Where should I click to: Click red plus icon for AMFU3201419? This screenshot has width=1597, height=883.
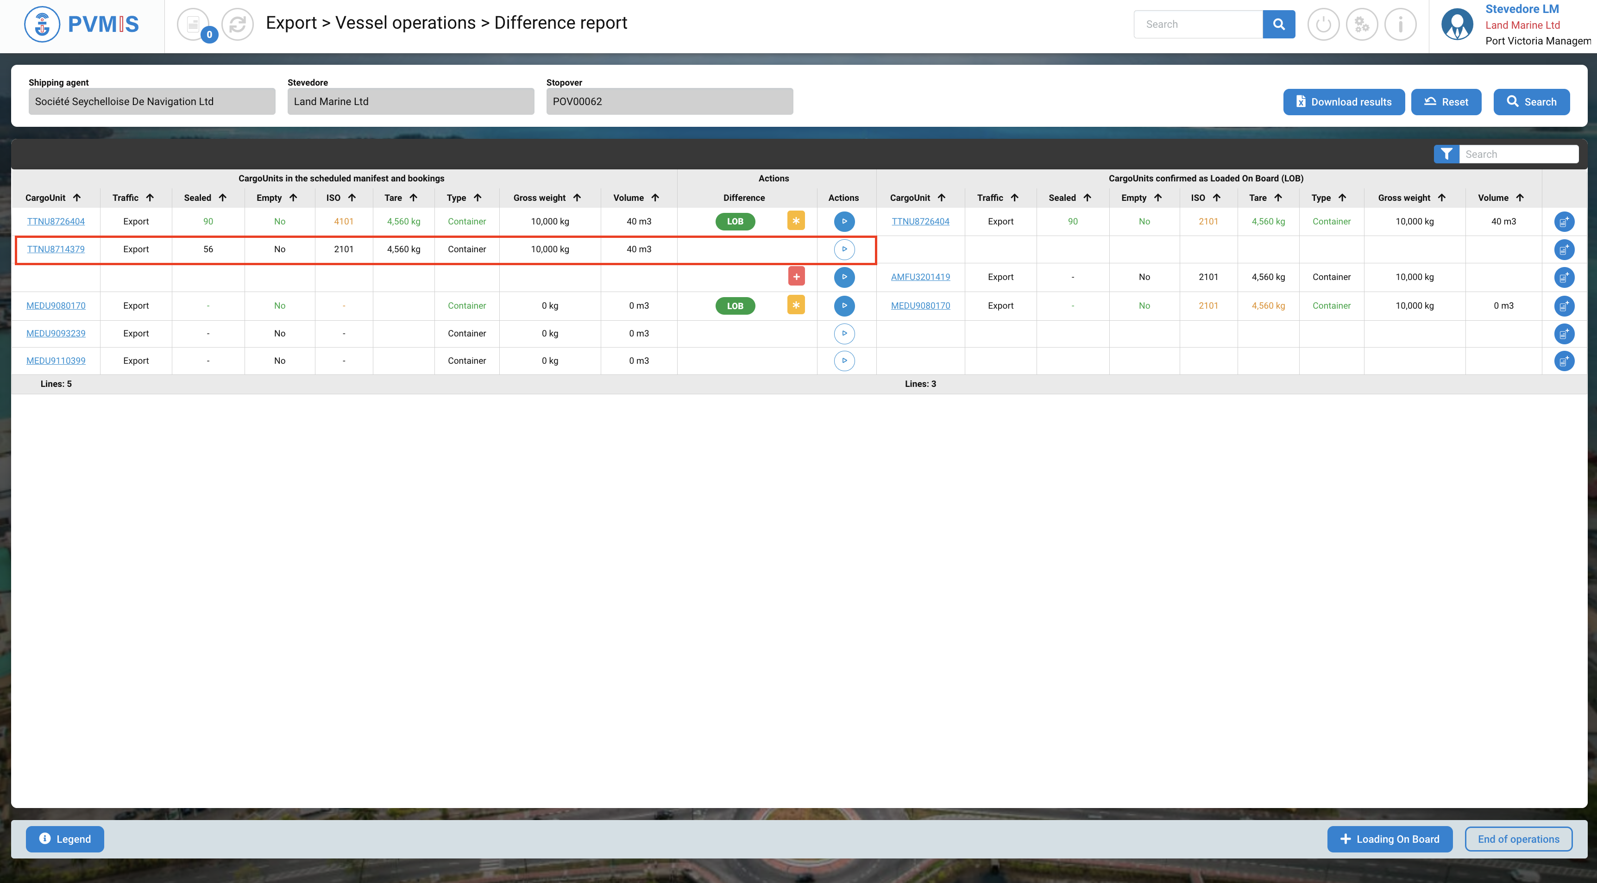click(x=796, y=276)
